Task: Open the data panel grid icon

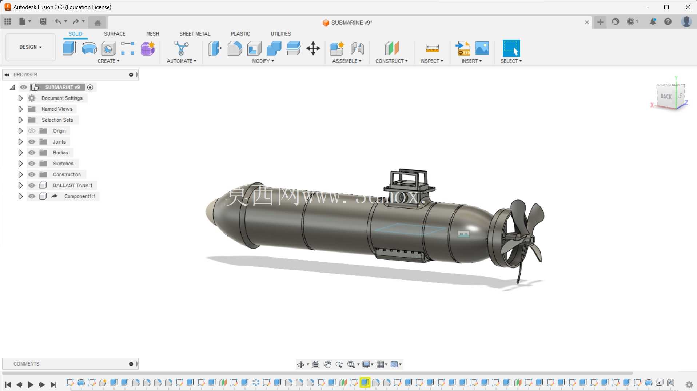Action: tap(8, 21)
